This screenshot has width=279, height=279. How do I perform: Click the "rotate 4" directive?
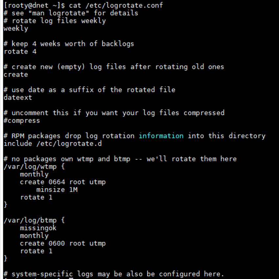(x=20, y=51)
